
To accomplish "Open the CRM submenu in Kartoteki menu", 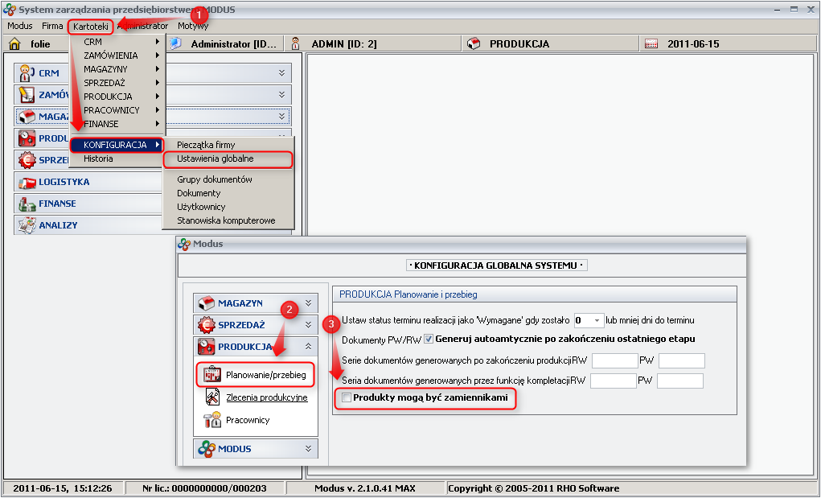I will pos(118,41).
